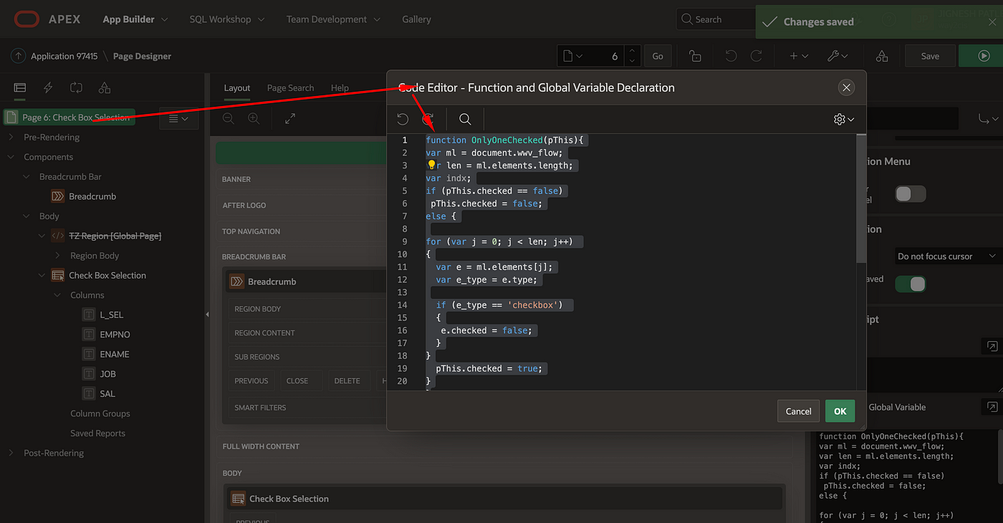Image resolution: width=1003 pixels, height=523 pixels.
Task: Open the page selector document dropdown
Action: (573, 56)
